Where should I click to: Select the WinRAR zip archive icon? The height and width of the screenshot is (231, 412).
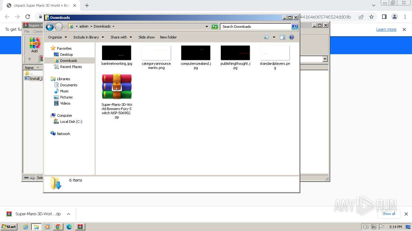(x=117, y=86)
